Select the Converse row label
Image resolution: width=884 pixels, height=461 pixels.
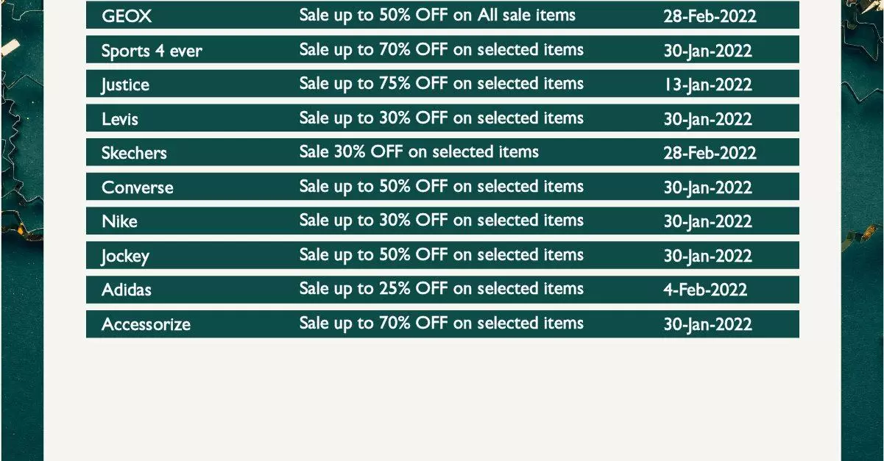138,187
